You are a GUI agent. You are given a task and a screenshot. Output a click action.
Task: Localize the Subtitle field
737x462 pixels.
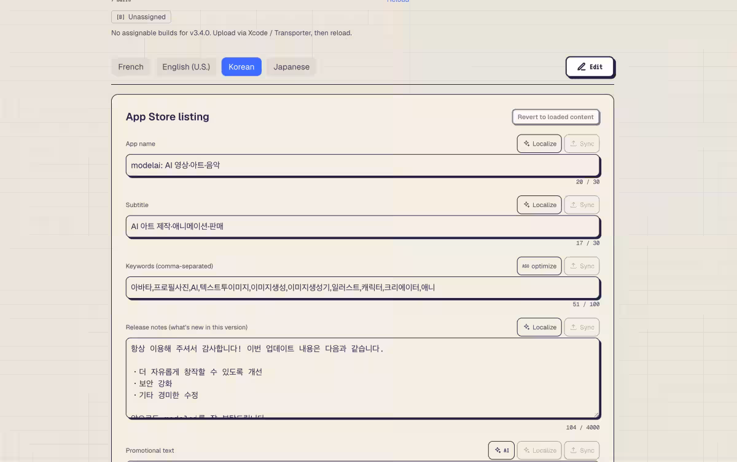(x=539, y=205)
